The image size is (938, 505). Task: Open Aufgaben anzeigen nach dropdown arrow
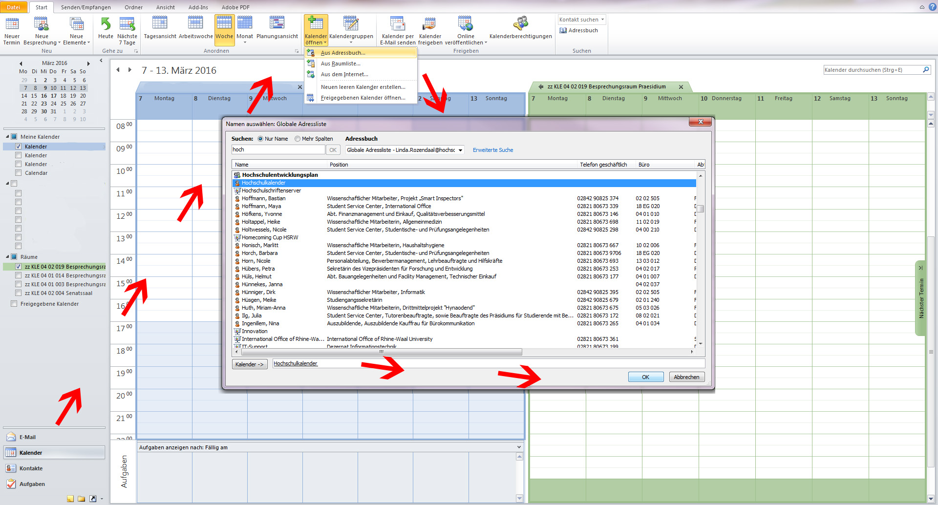pyautogui.click(x=519, y=447)
